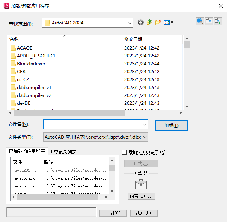Click the 卸载(U) button
227x222 pixels.
pos(141,163)
